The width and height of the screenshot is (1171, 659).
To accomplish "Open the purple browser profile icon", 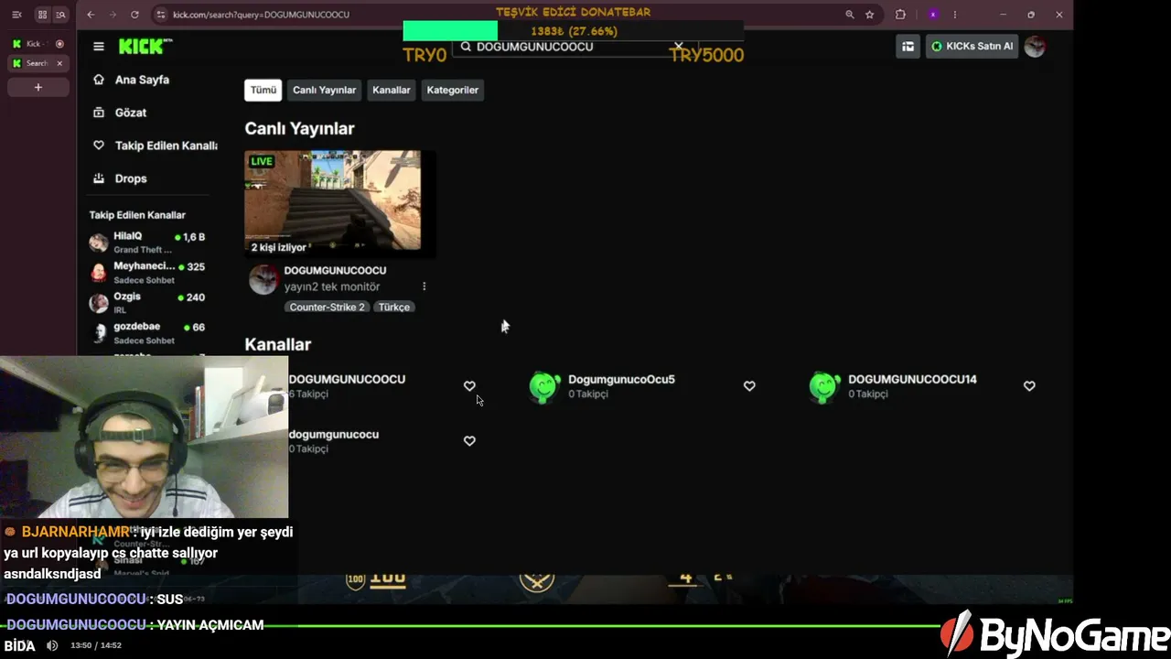I will pyautogui.click(x=933, y=15).
